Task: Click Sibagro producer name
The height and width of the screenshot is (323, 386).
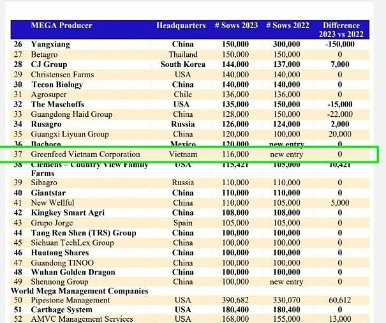Action: pos(44,183)
